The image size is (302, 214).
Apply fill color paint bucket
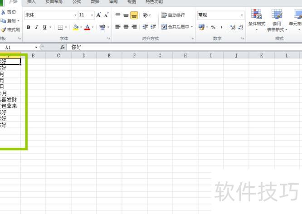(76, 27)
